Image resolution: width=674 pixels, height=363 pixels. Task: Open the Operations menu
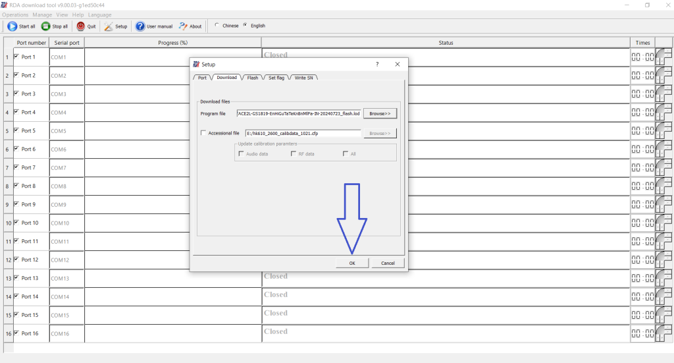click(x=15, y=14)
